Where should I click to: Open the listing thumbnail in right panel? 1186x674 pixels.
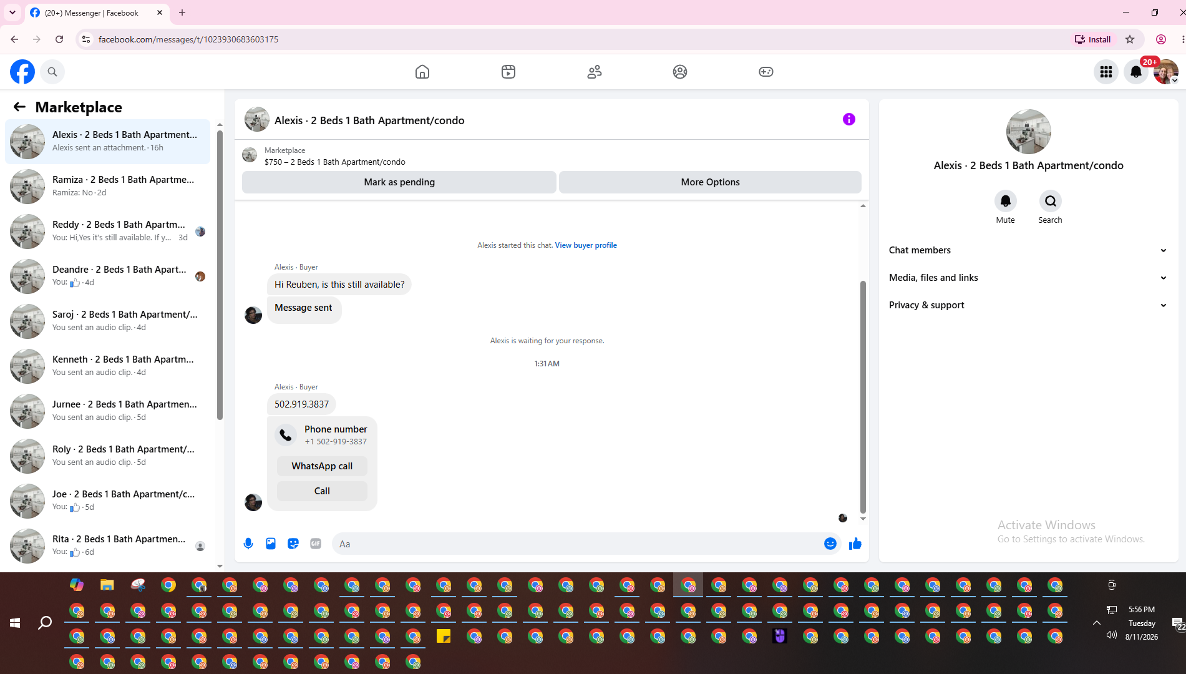(x=1028, y=132)
